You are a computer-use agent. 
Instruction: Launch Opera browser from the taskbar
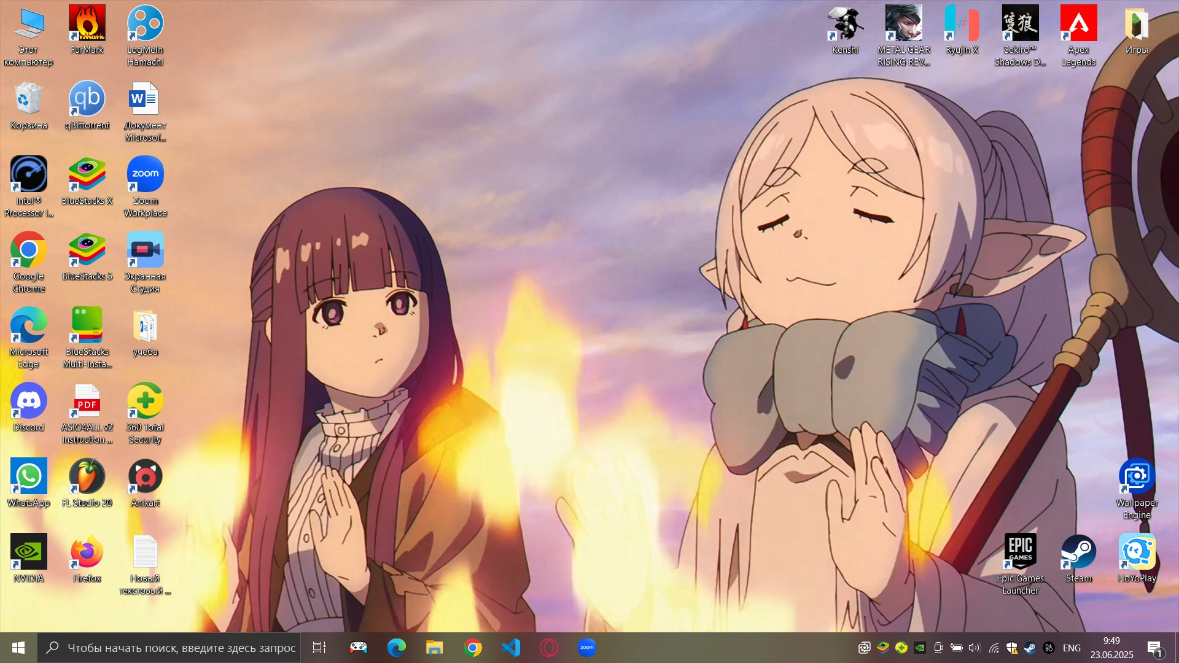548,648
